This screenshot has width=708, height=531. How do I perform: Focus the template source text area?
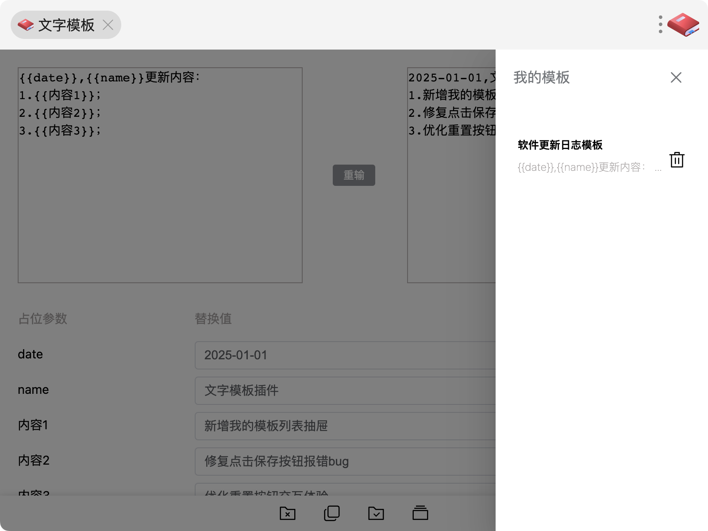click(x=160, y=175)
